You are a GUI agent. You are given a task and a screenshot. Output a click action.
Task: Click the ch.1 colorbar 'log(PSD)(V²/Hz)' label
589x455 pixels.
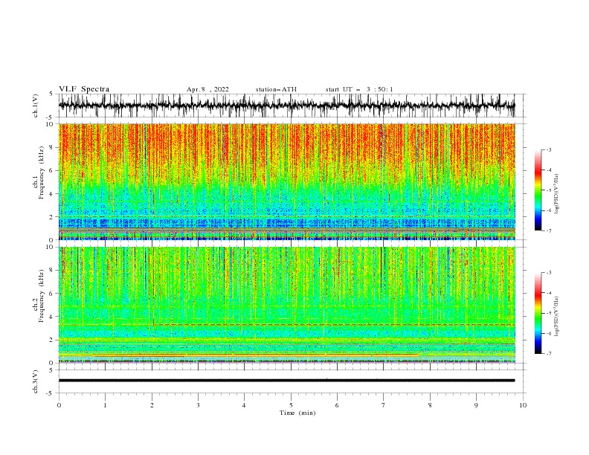557,194
